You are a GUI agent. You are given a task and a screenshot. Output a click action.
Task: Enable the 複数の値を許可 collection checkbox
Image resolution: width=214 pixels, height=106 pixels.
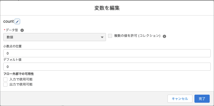coord(110,36)
